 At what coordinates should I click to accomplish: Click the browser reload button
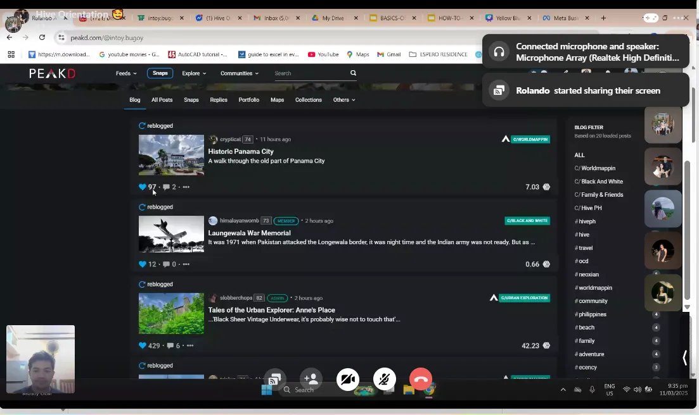42,38
